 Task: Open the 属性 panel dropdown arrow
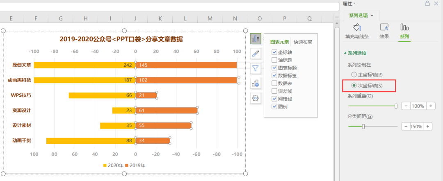pyautogui.click(x=354, y=3)
